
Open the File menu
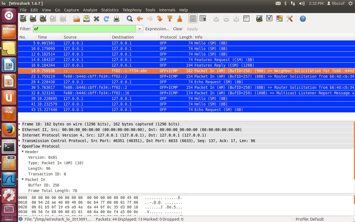tap(23, 10)
